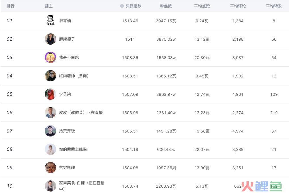Open 贫穷料理 avatar image
This screenshot has width=289, height=193.
click(x=50, y=168)
